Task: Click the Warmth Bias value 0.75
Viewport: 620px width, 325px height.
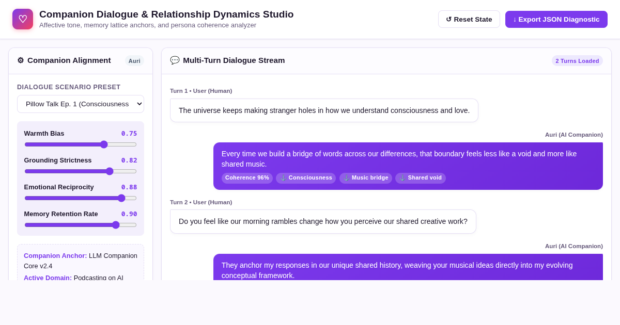Action: 129,134
